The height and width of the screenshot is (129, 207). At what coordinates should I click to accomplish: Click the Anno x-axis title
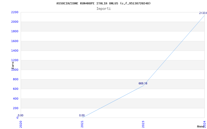click(201, 126)
